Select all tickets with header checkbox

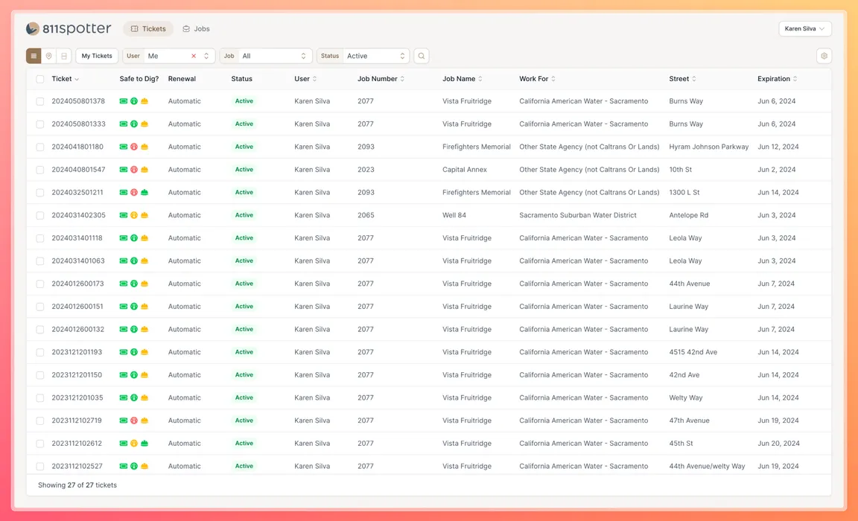40,79
